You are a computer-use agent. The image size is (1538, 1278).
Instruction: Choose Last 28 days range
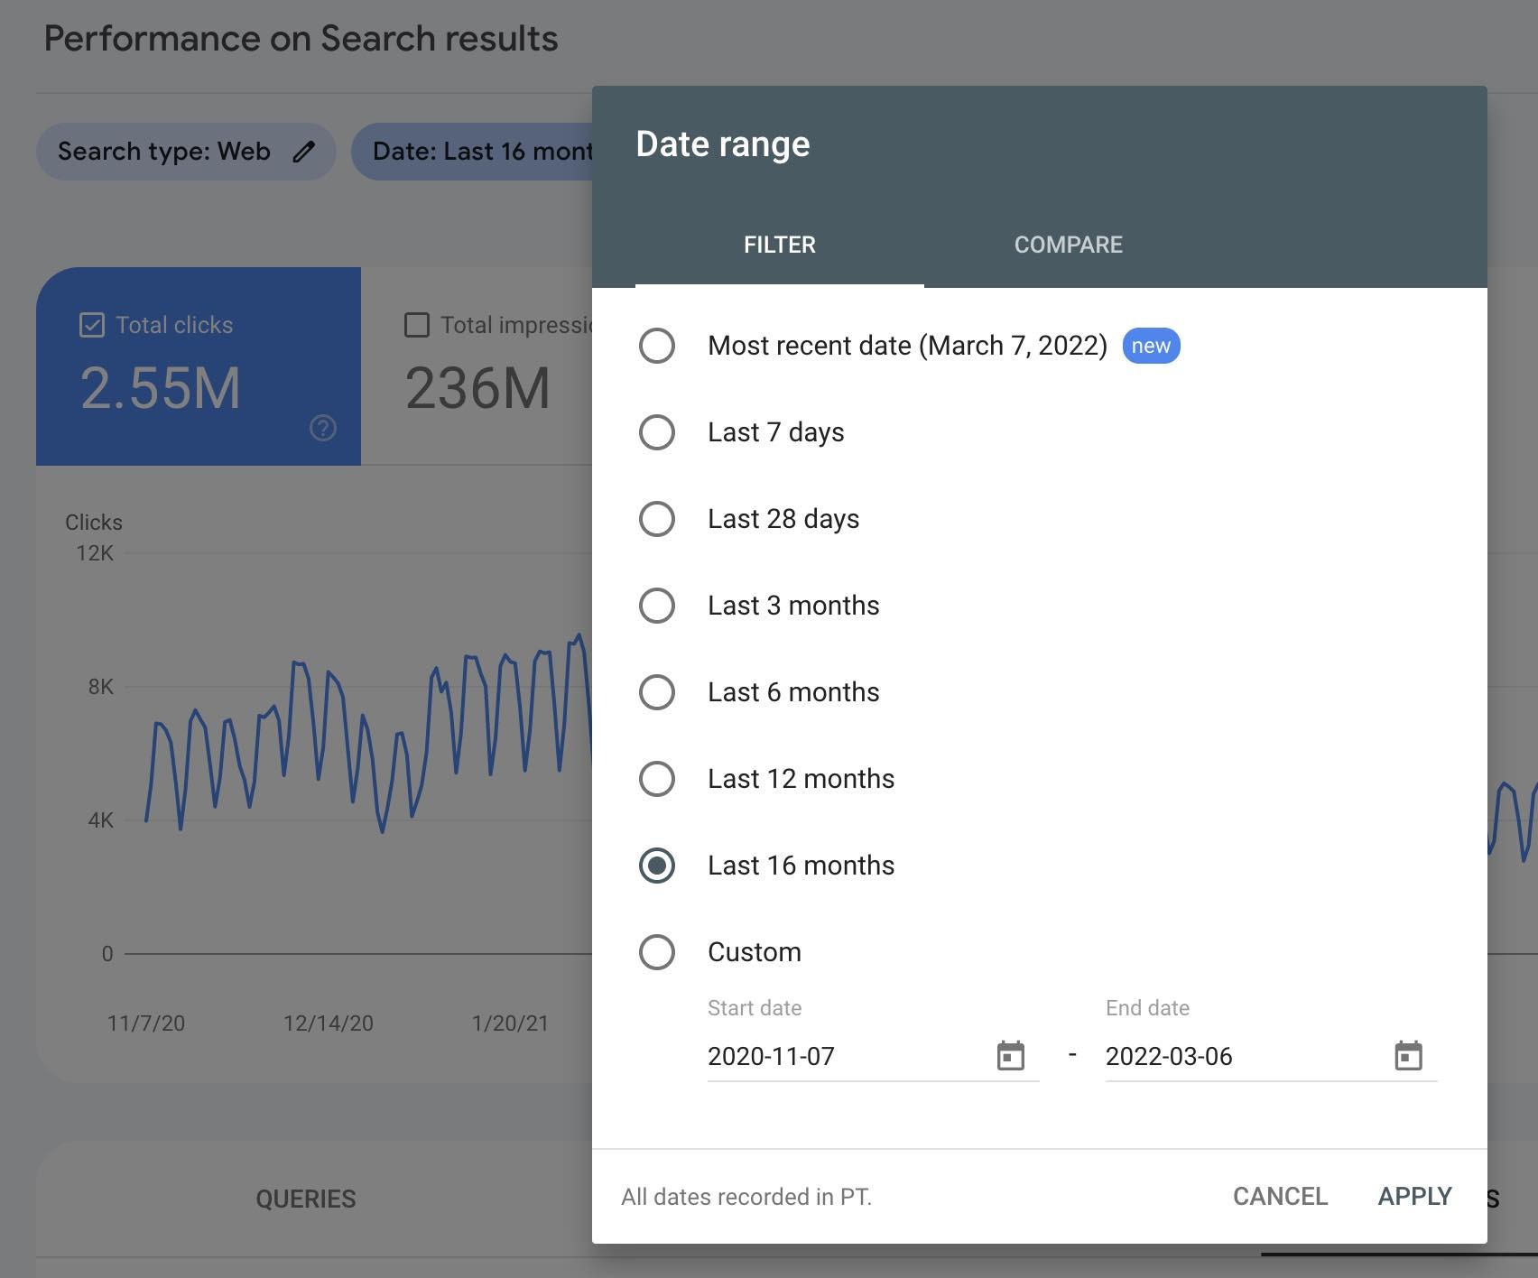657,519
